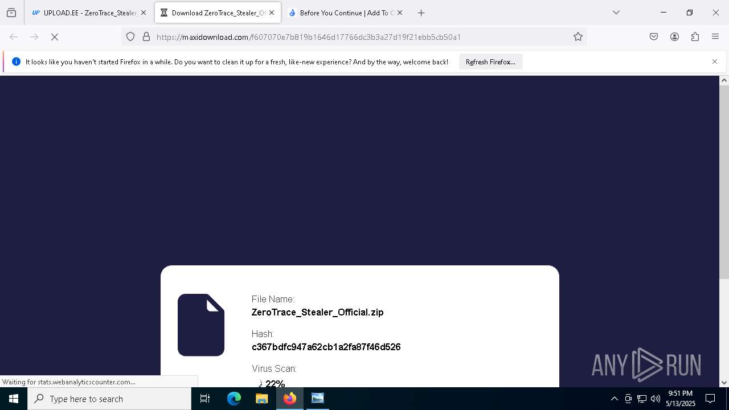The height and width of the screenshot is (410, 729).
Task: Click the File Name: label
Action: 273,299
